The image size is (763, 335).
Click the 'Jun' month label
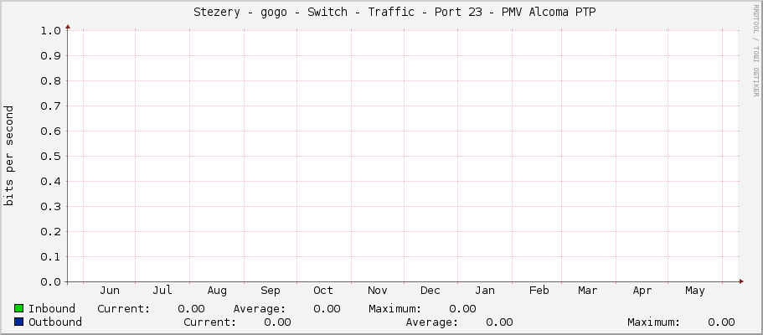(x=110, y=291)
